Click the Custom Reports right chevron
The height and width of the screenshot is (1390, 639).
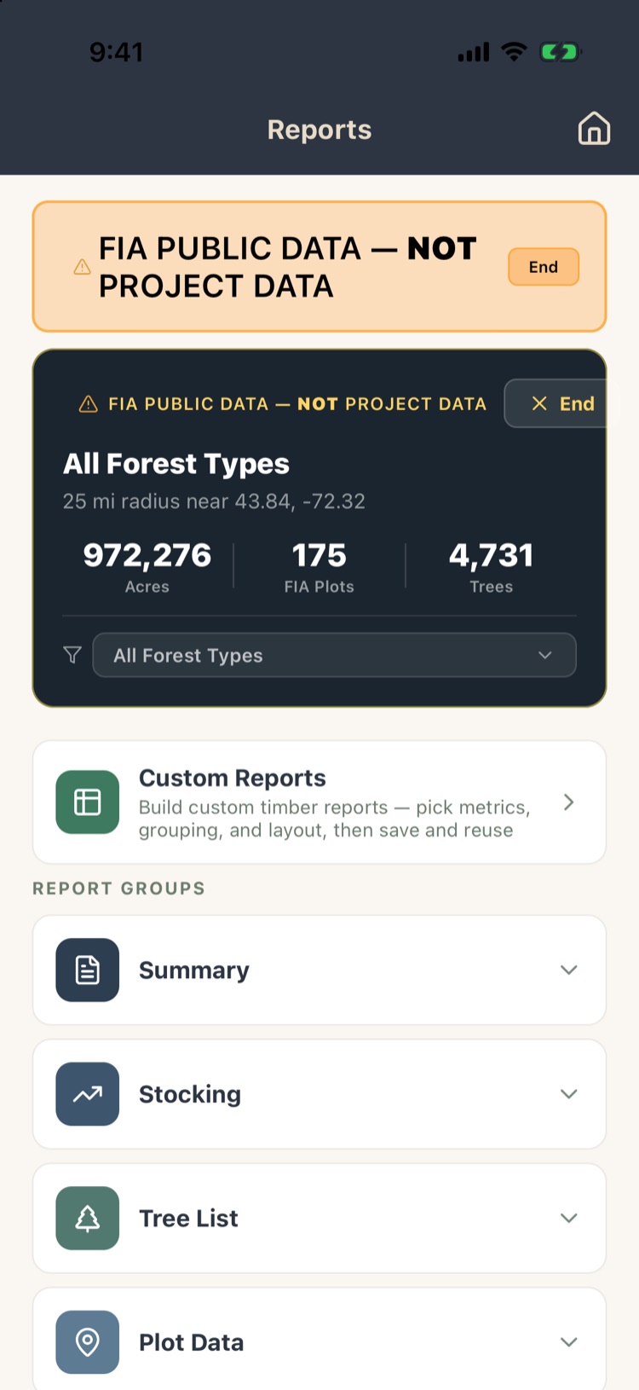click(x=568, y=802)
